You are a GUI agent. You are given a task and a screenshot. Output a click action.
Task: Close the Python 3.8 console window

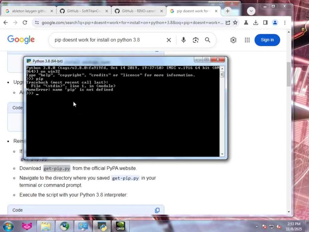[x=218, y=60]
